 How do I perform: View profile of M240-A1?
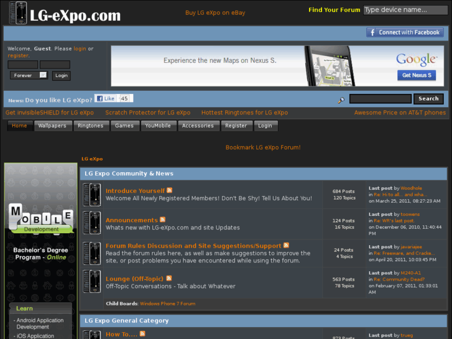[410, 273]
